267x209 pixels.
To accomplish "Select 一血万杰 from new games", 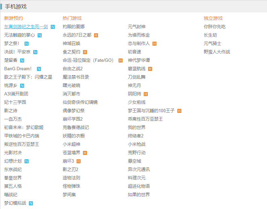I will pyautogui.click(x=13, y=119).
